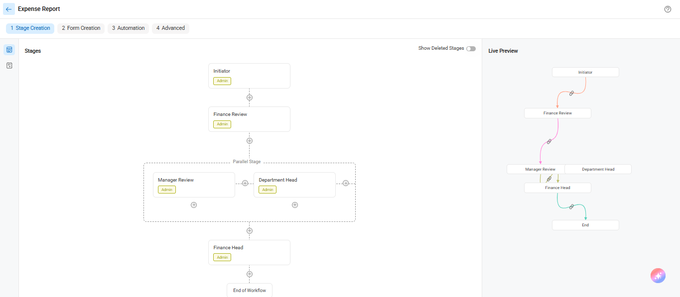
Task: Select Finance Review node in Live Preview
Action: pos(557,113)
